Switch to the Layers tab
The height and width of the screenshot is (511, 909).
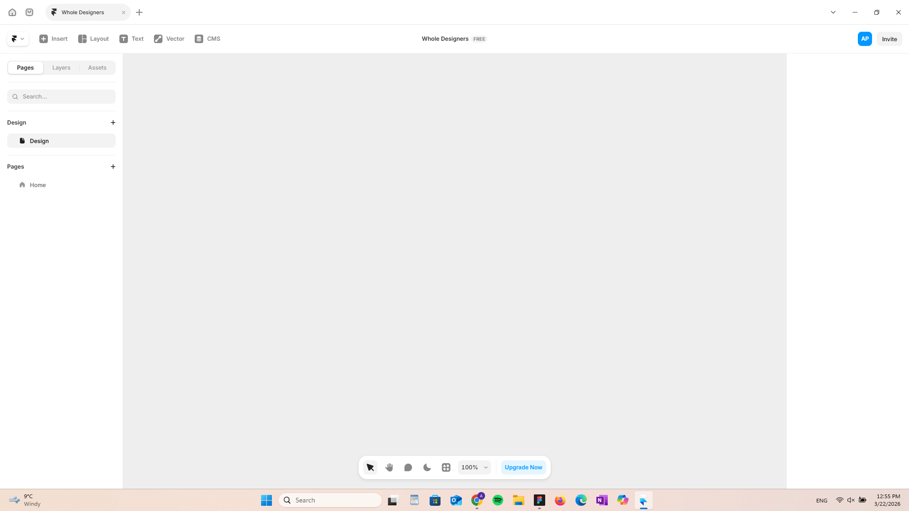pos(61,68)
